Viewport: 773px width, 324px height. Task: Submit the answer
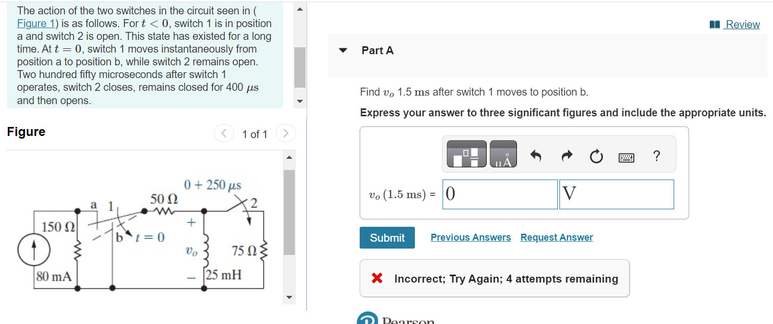point(387,237)
